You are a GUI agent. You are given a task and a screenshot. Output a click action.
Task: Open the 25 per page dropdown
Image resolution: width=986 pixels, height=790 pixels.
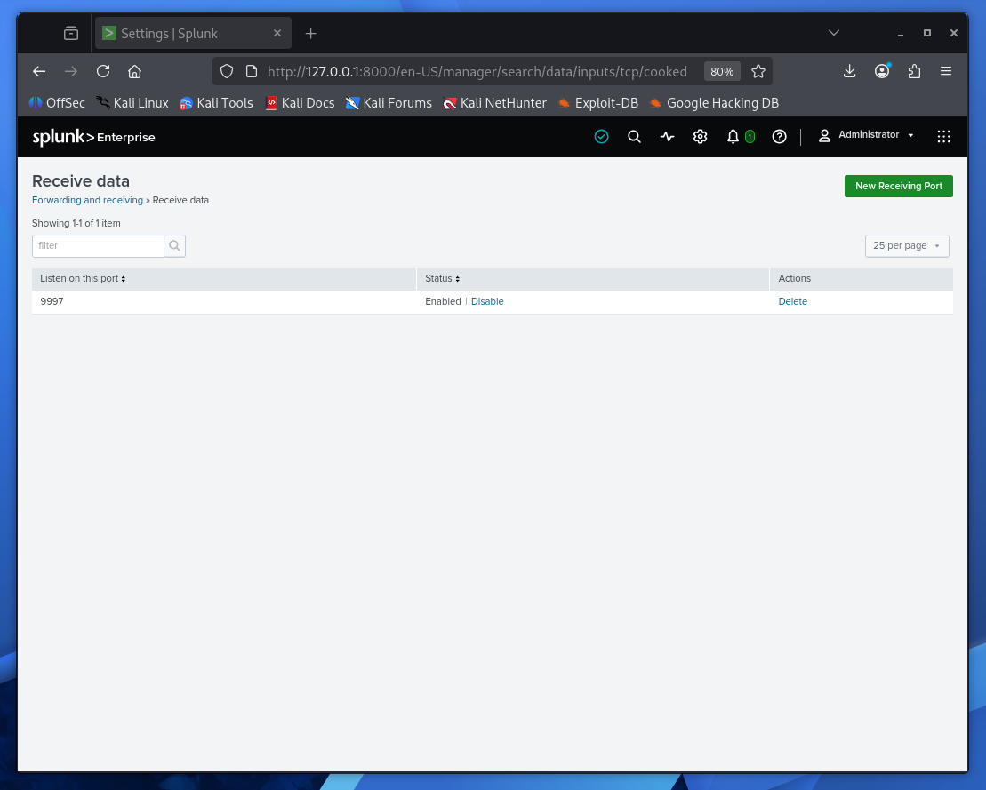coord(907,246)
